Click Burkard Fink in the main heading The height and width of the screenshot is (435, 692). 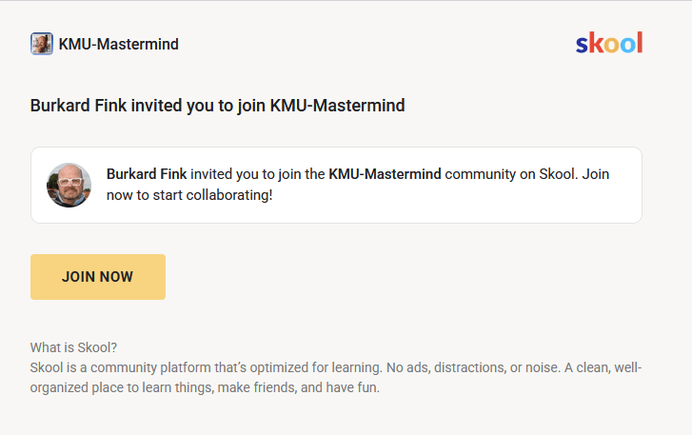[x=79, y=106]
